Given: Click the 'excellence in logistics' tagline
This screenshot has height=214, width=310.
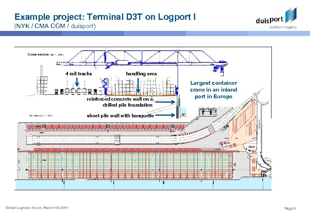Looking at the screenshot, I should [283, 27].
